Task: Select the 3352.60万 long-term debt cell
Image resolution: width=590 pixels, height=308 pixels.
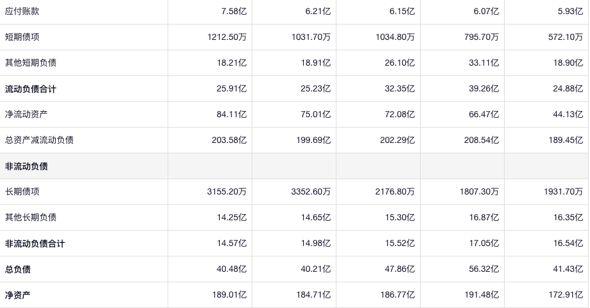Action: pos(311,191)
